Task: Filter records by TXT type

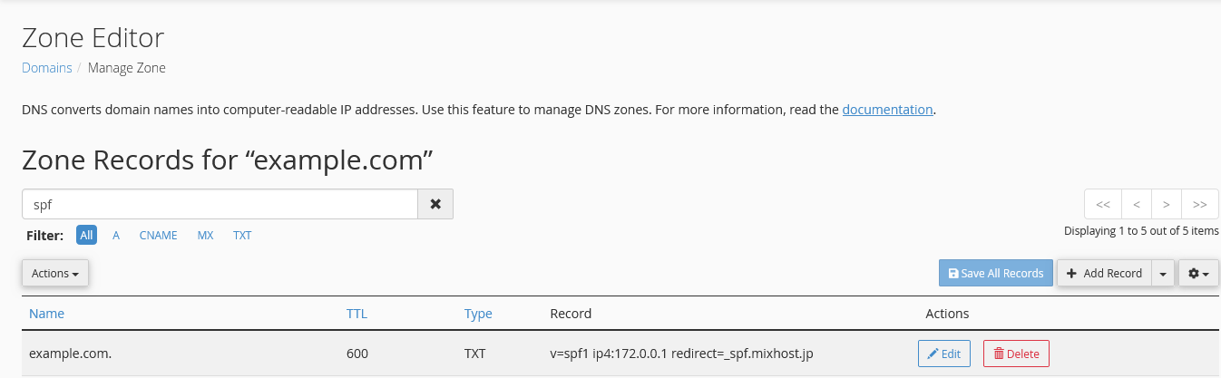Action: pyautogui.click(x=242, y=235)
